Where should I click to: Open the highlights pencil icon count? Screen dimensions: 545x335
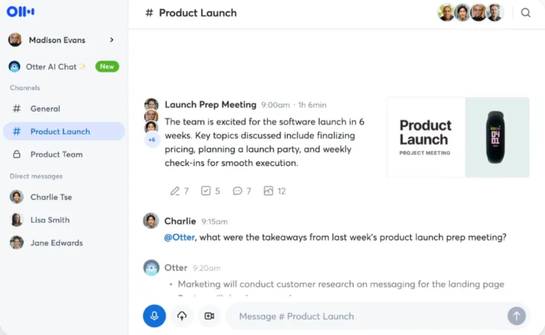pos(179,191)
